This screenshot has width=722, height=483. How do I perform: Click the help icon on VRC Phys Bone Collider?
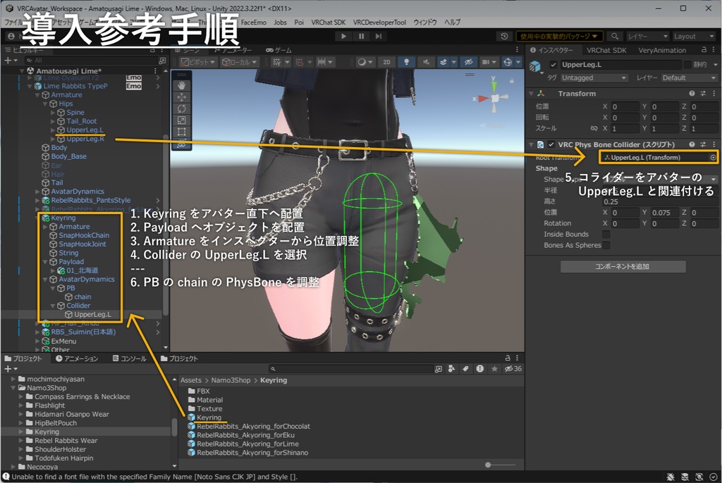[x=690, y=144]
